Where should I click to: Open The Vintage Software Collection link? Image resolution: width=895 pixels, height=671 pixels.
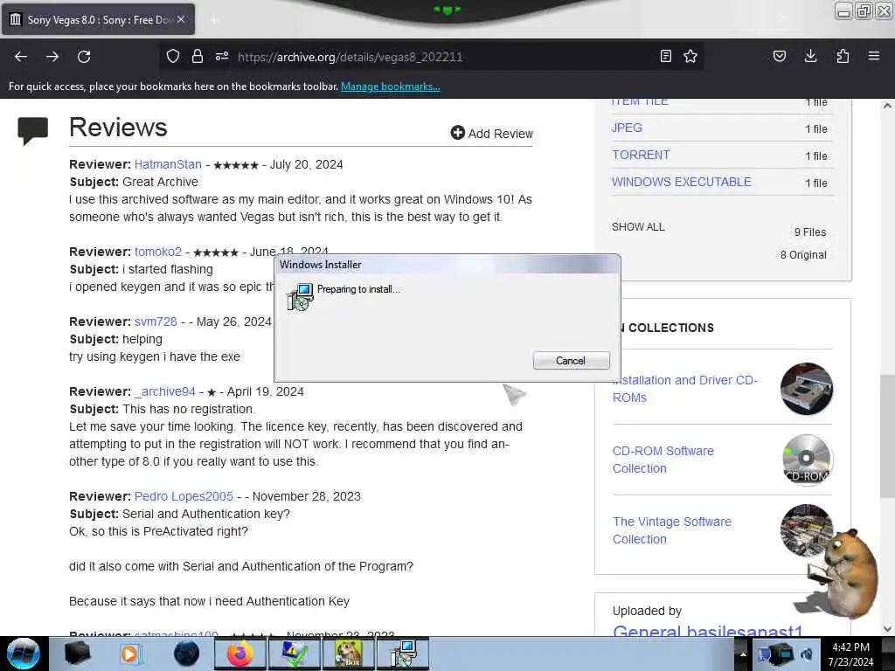point(671,530)
